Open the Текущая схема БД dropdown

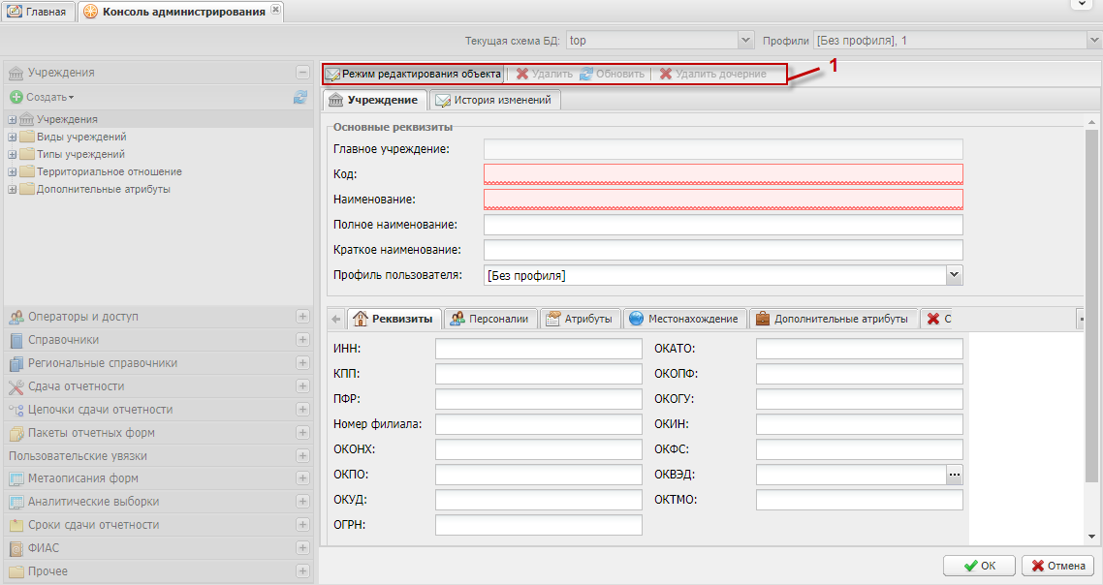745,41
